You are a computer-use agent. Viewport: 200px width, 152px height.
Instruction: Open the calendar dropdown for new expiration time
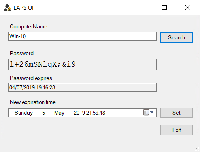(x=149, y=113)
